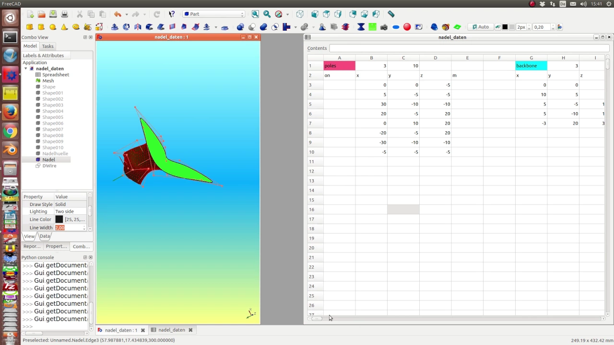Click the draw style no-entry icon

point(278,14)
